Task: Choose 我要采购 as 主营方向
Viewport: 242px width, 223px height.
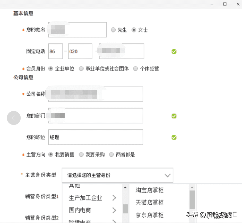Action: coord(81,155)
